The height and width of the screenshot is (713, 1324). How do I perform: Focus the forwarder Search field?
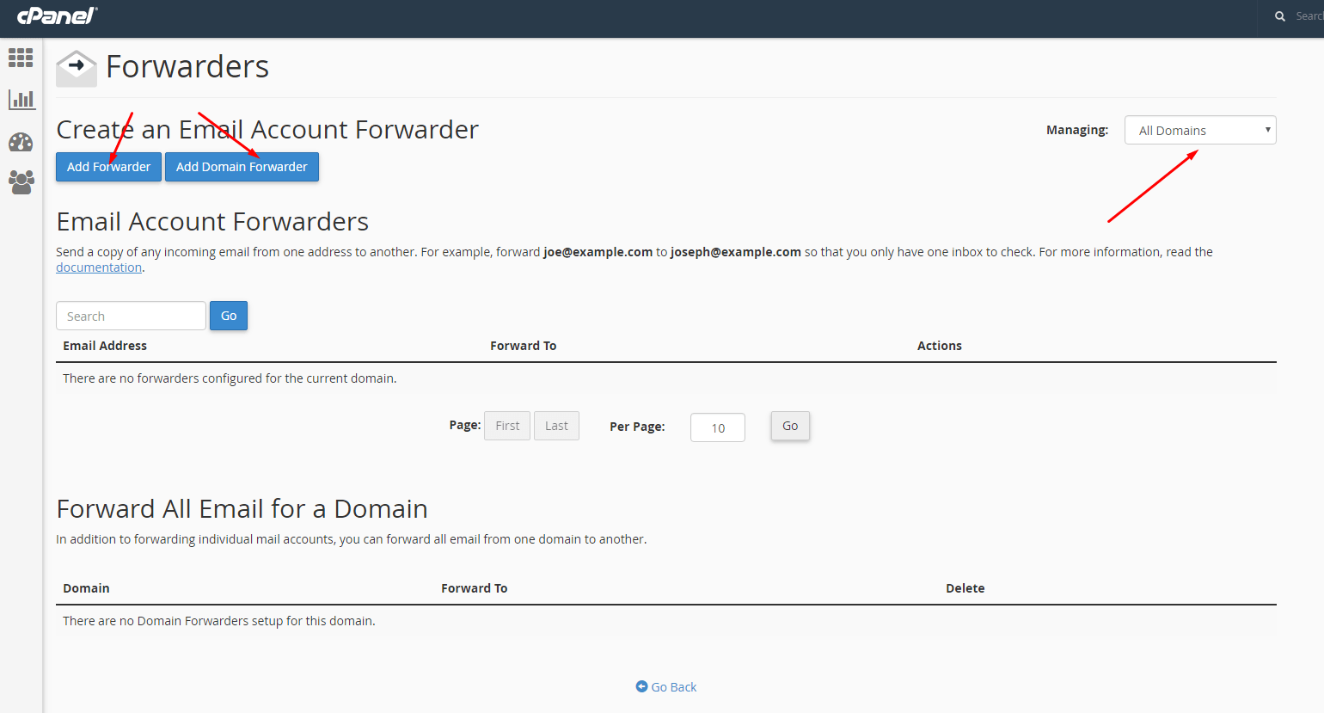point(131,316)
